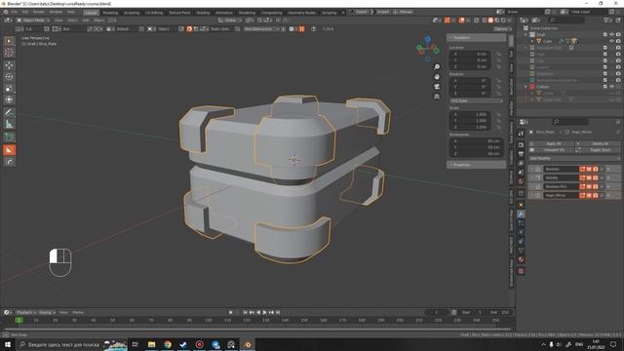Open the Non-Destructive dropdown in toolbar
This screenshot has width=624, height=351.
(262, 29)
